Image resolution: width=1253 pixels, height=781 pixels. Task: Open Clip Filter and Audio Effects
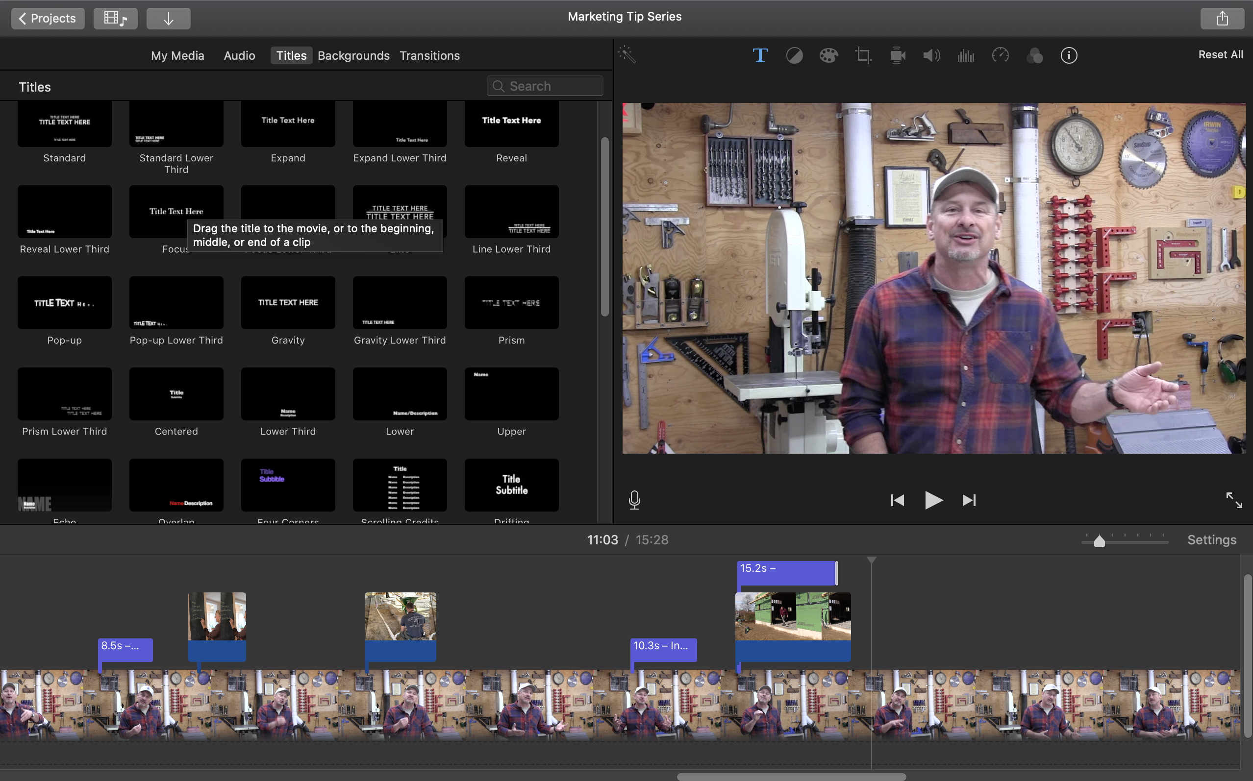1034,55
